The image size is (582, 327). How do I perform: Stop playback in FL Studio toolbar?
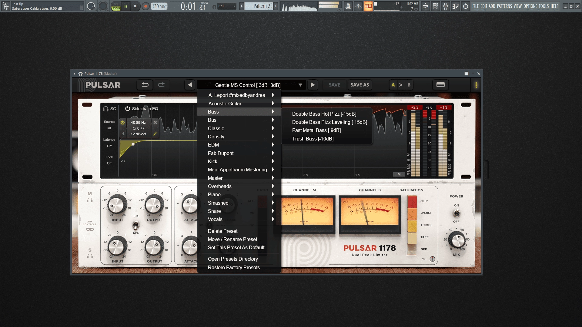pyautogui.click(x=135, y=6)
